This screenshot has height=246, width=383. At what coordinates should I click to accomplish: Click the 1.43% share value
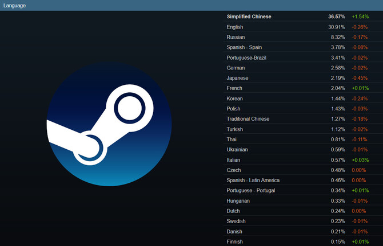point(338,109)
